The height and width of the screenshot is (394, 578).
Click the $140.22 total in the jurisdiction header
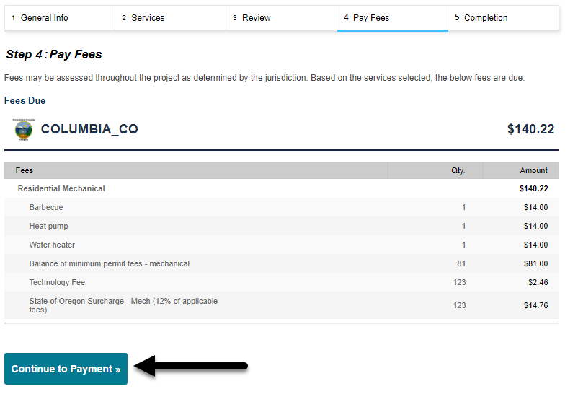530,129
